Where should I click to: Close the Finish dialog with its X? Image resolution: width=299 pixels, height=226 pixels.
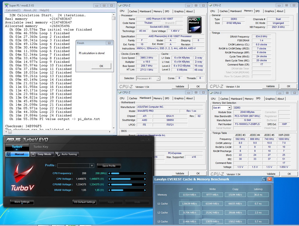tap(109, 43)
